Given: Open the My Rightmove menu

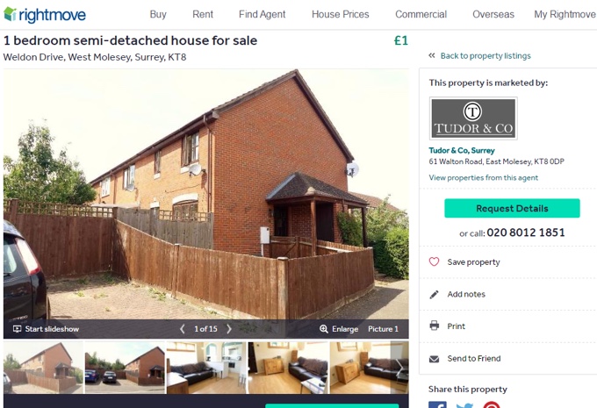Looking at the screenshot, I should [x=565, y=14].
